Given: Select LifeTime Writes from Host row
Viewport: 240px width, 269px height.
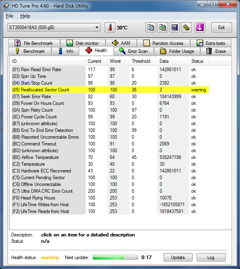Looking at the screenshot, I should [x=110, y=205].
